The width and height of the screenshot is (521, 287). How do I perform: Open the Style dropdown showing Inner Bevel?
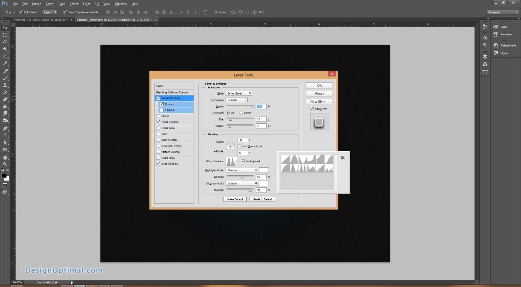[x=239, y=93]
